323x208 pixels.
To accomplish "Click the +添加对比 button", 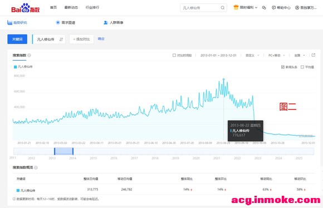I will [81, 39].
